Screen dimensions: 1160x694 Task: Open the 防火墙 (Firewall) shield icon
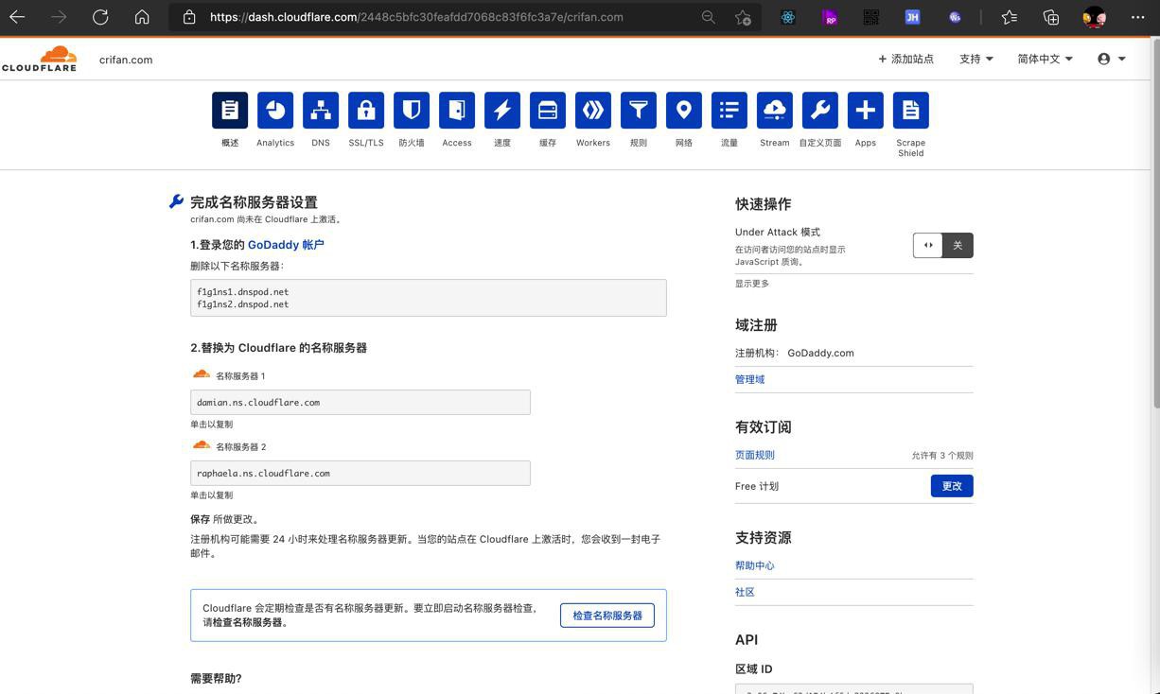point(412,110)
